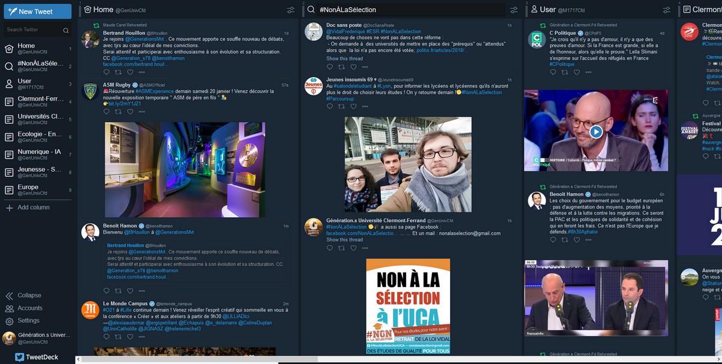This screenshot has height=364, width=722.
Task: Click the TweetDeck logo at sidebar bottom
Action: click(37, 357)
